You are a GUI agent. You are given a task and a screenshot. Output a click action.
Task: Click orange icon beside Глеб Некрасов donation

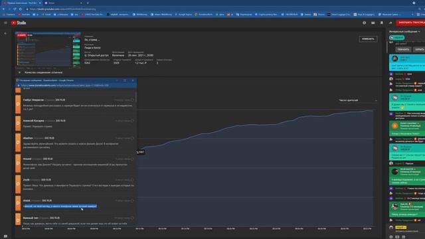point(18,104)
